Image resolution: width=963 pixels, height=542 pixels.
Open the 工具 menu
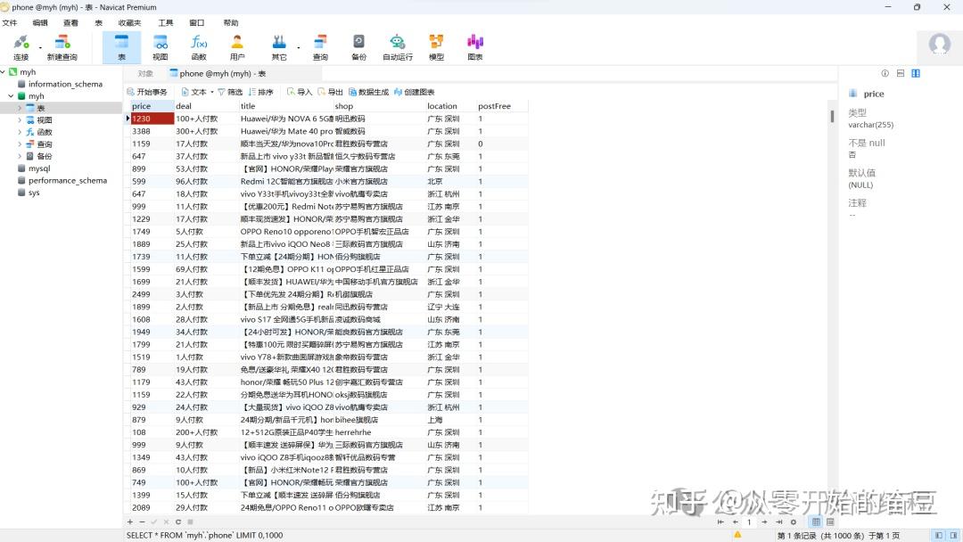tap(166, 22)
